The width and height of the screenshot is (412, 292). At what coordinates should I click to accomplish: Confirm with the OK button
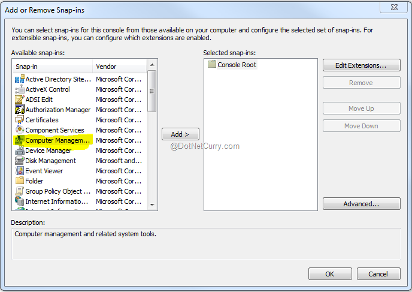329,274
